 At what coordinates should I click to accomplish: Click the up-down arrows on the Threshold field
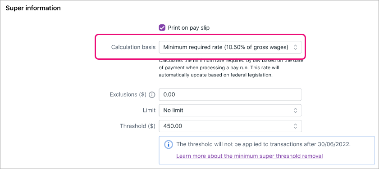pos(295,126)
